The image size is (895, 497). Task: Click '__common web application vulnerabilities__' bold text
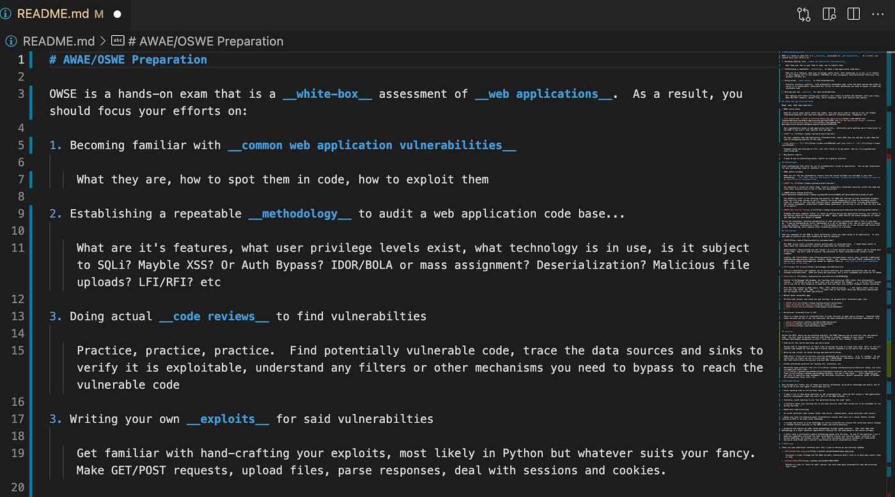[372, 145]
